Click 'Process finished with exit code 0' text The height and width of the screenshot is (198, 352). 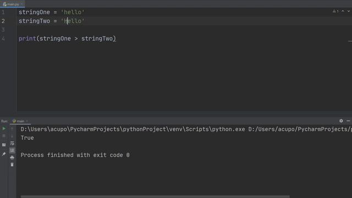75,155
